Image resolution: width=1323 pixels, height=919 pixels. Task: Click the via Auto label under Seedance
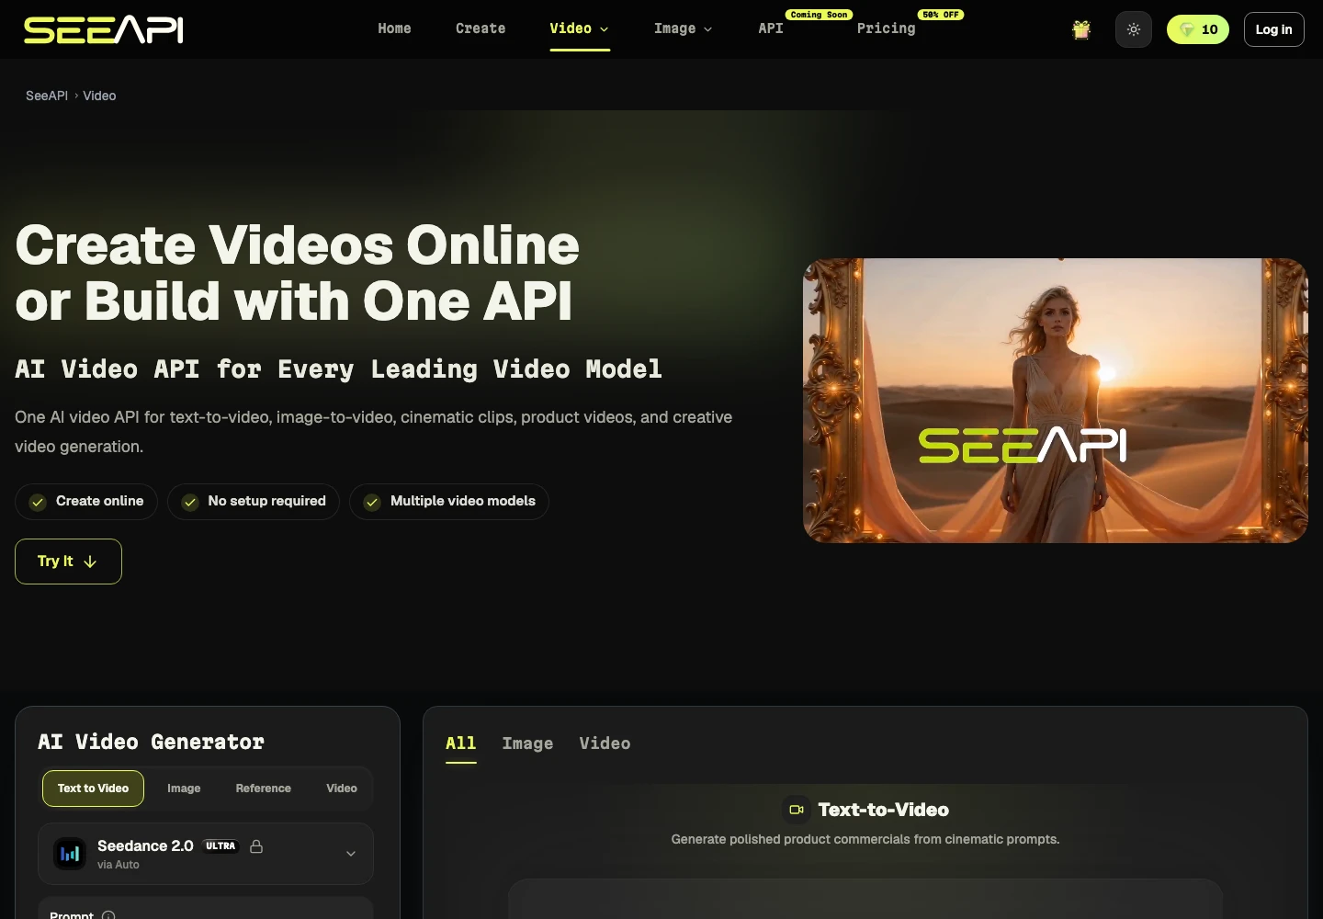(119, 865)
